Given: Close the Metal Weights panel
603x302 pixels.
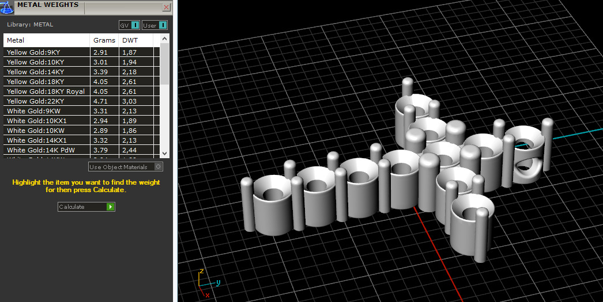Looking at the screenshot, I should point(166,7).
